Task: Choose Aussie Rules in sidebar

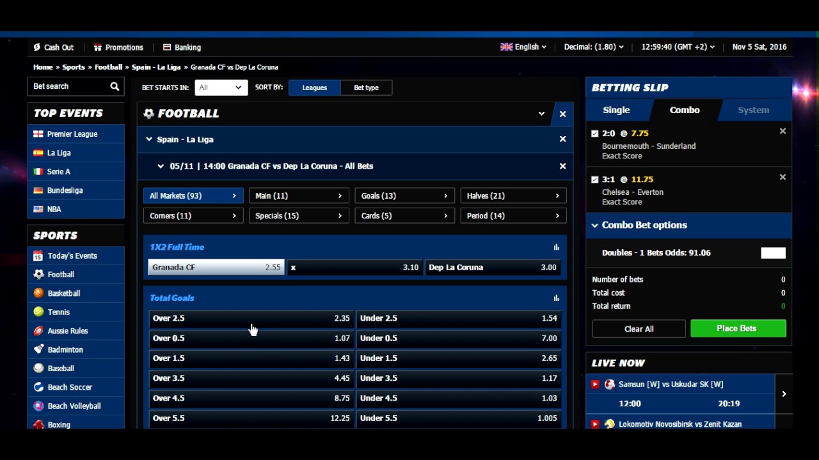Action: (76, 331)
